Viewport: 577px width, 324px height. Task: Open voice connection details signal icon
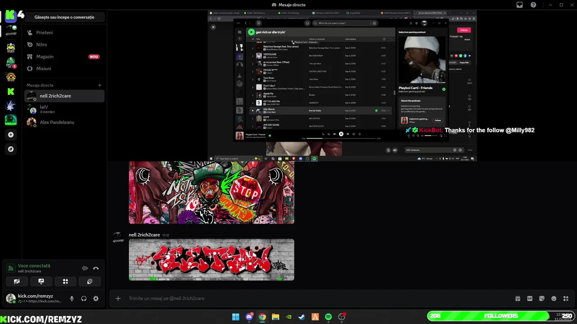(11, 268)
